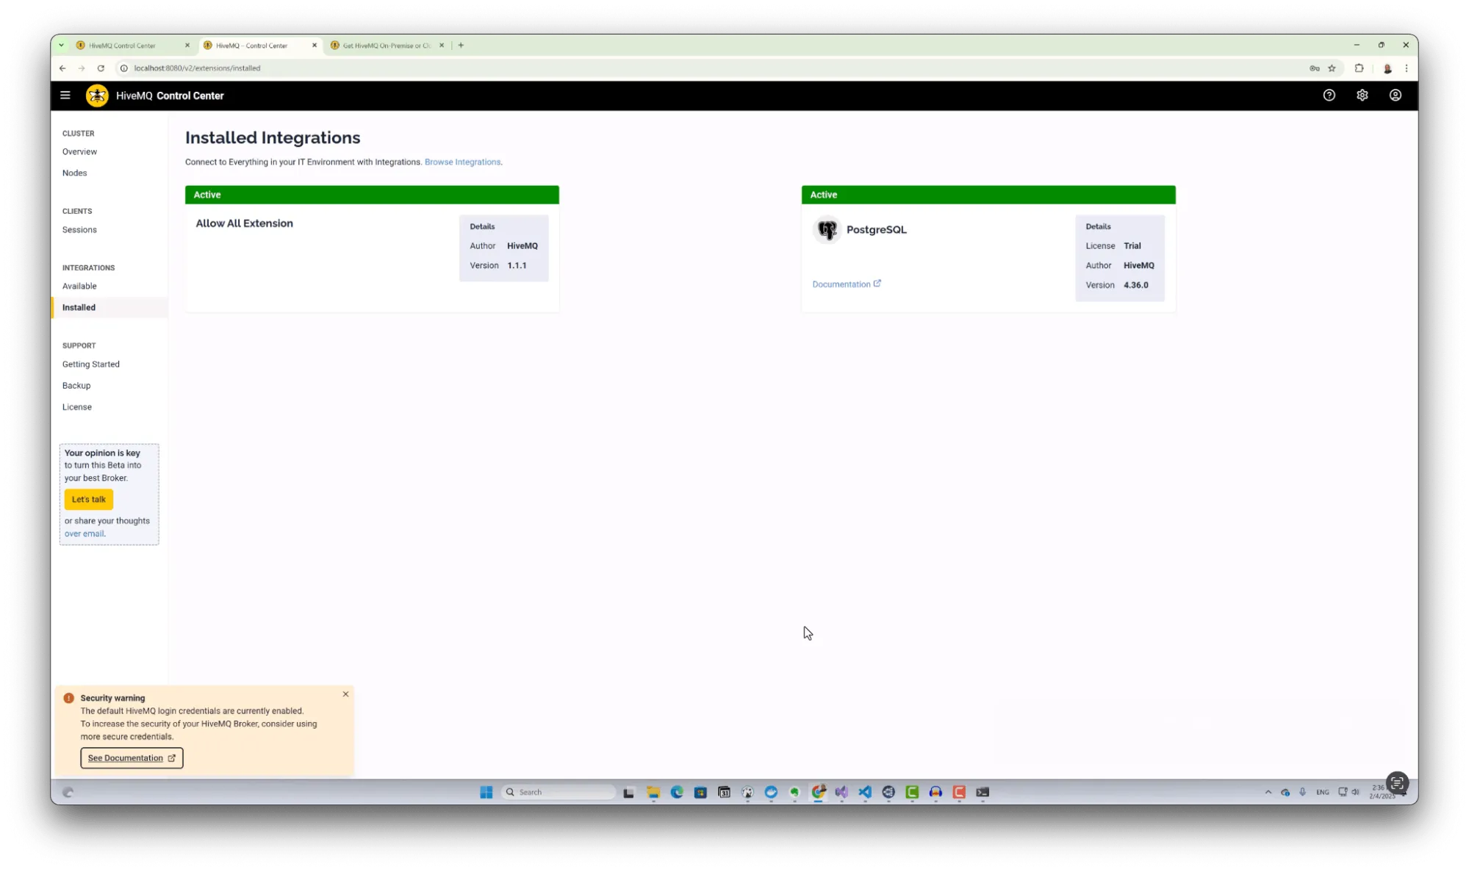Click the Windows taskbar Search box
Viewport: 1469px width, 872px height.
pos(558,792)
